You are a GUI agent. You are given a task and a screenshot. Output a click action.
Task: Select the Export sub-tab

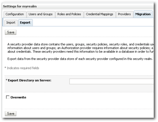[25, 23]
